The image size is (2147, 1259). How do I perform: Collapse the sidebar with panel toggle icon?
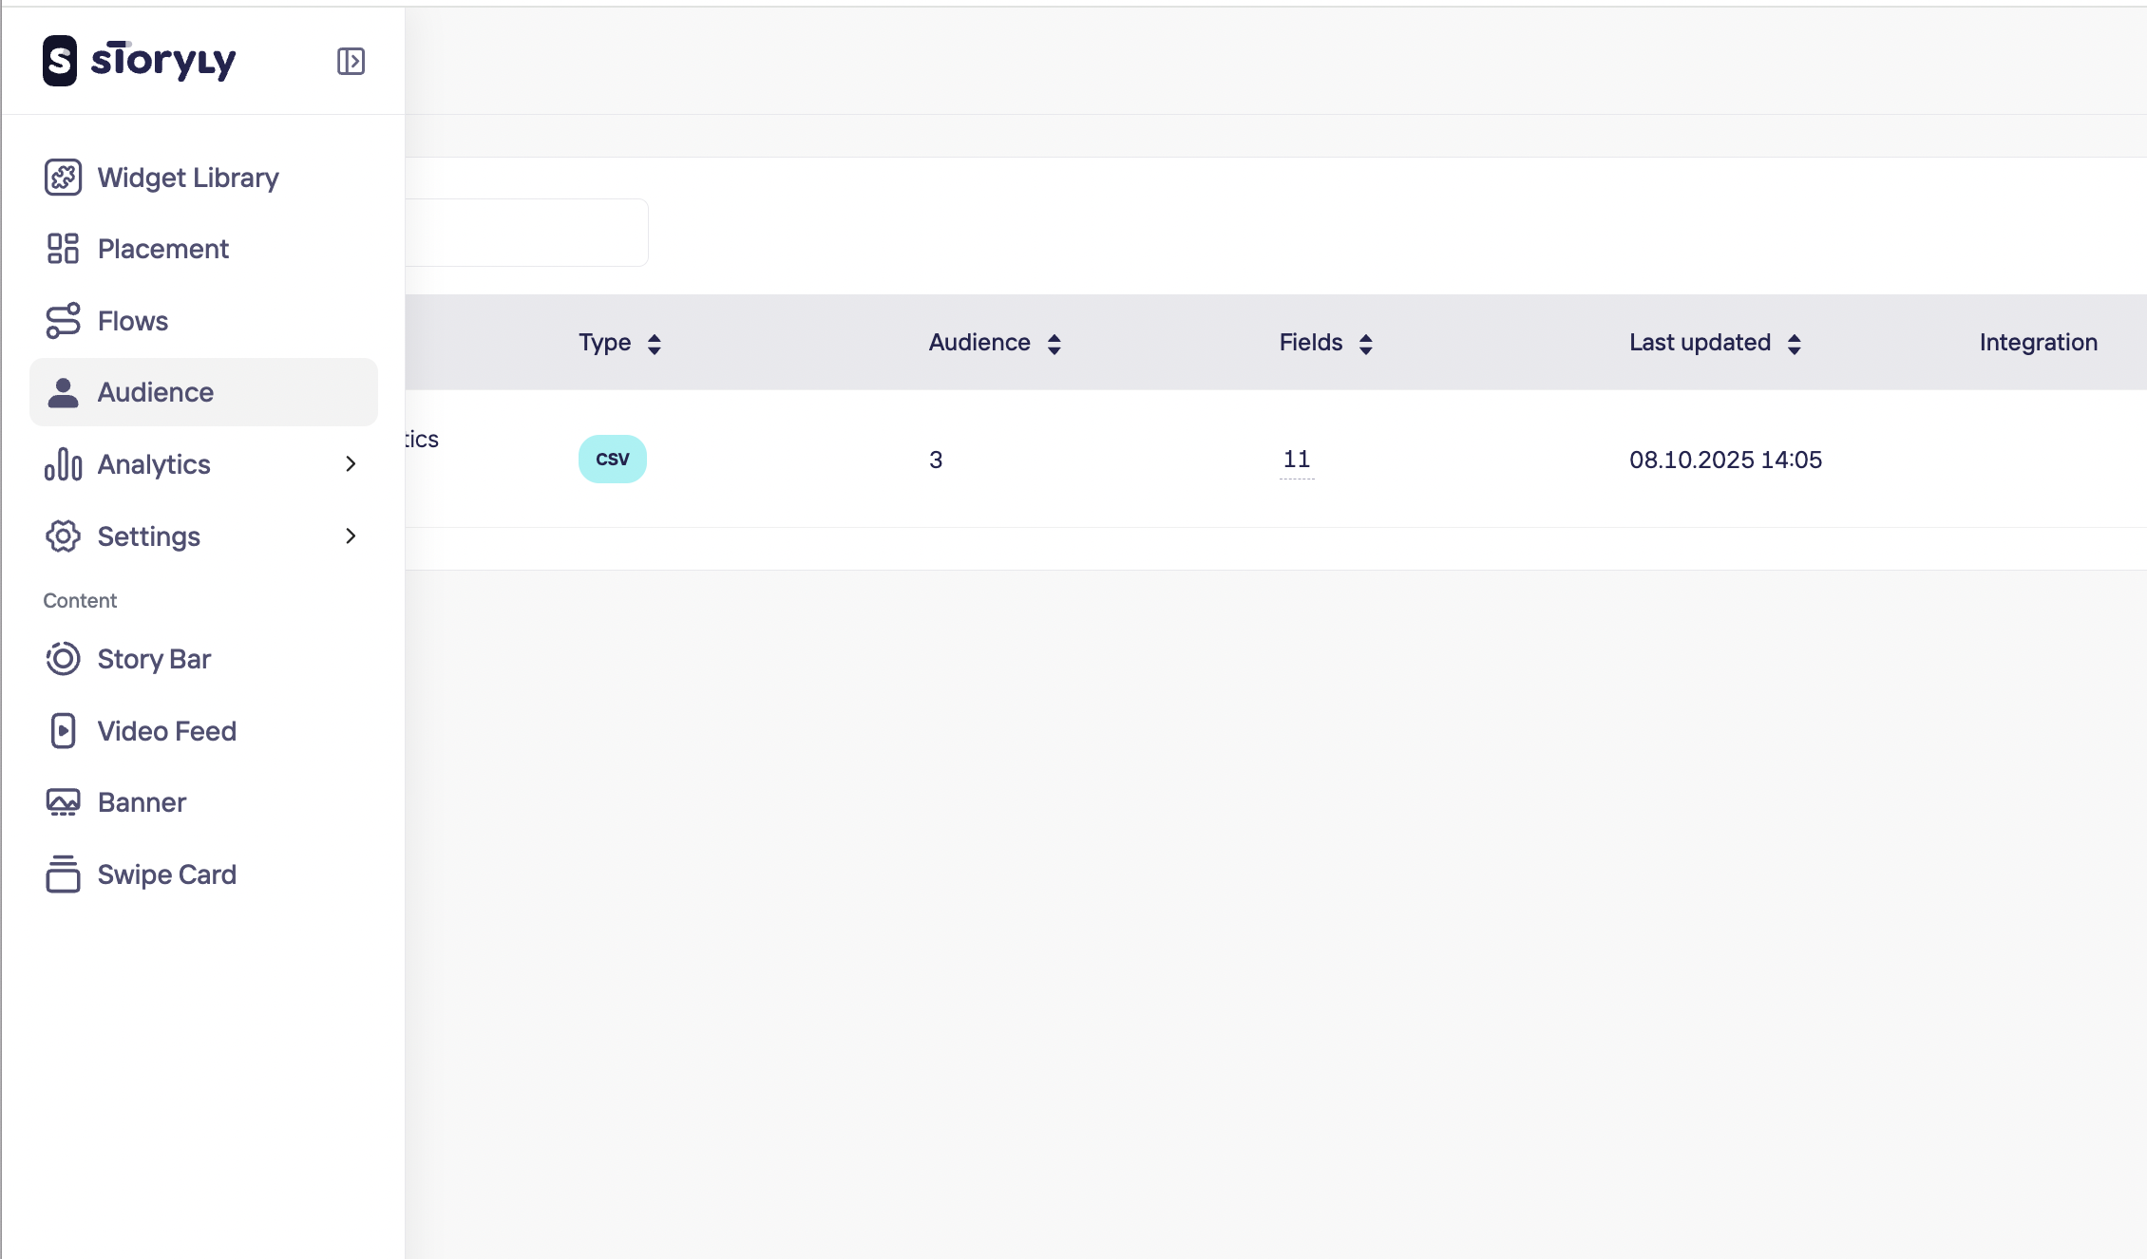point(351,62)
